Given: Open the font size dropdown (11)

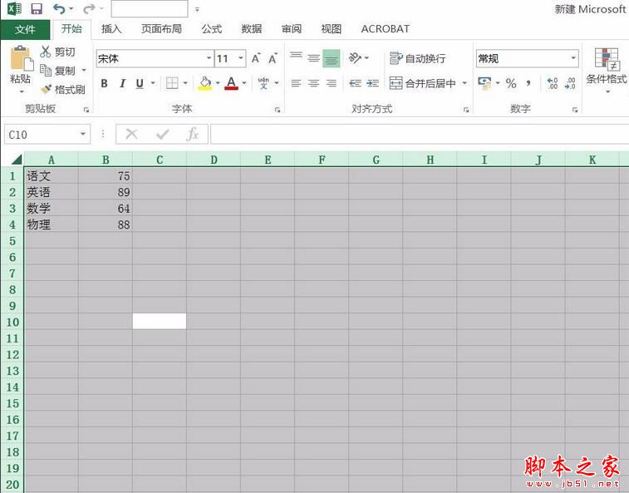Looking at the screenshot, I should point(241,59).
